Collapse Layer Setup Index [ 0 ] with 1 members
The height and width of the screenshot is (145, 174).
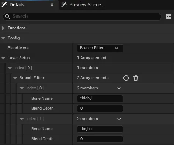pyautogui.click(x=10, y=68)
